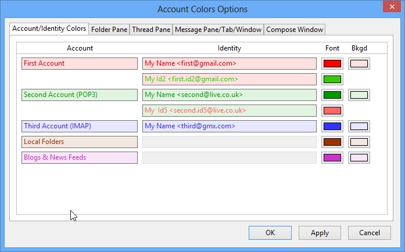Image resolution: width=405 pixels, height=252 pixels.
Task: Pick Second Account dark green font color
Action: pyautogui.click(x=332, y=95)
